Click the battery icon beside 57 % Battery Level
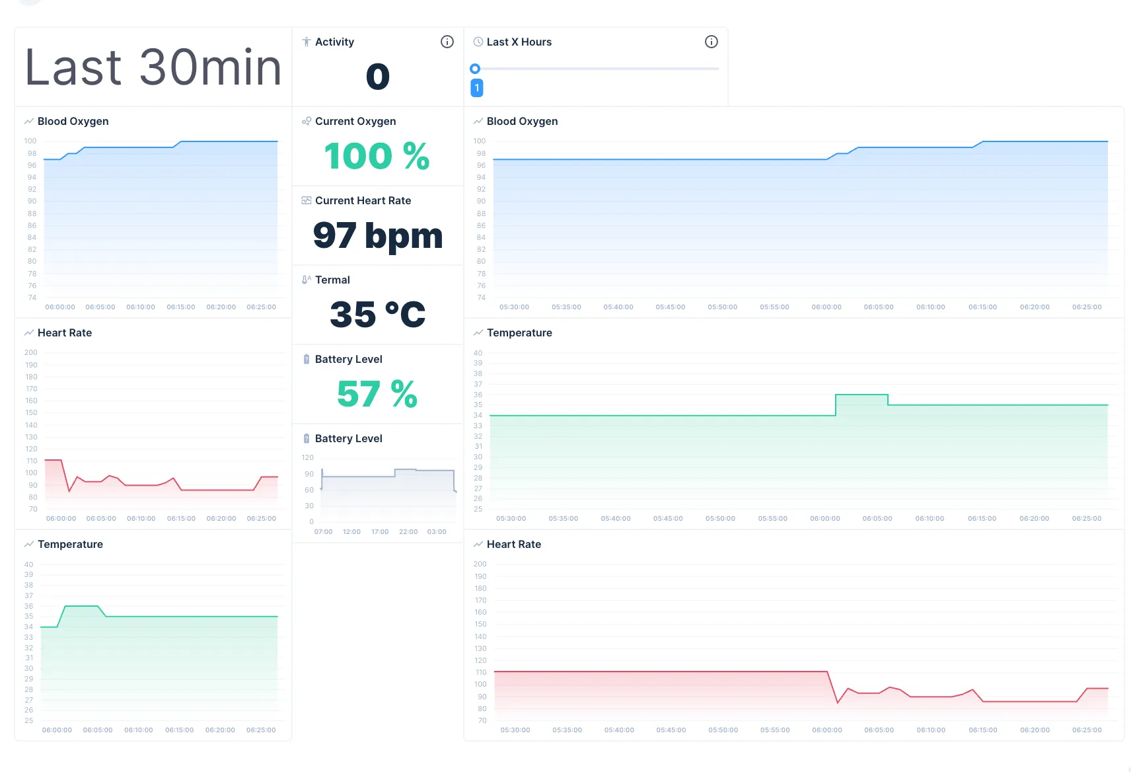The image size is (1131, 772). (x=306, y=359)
